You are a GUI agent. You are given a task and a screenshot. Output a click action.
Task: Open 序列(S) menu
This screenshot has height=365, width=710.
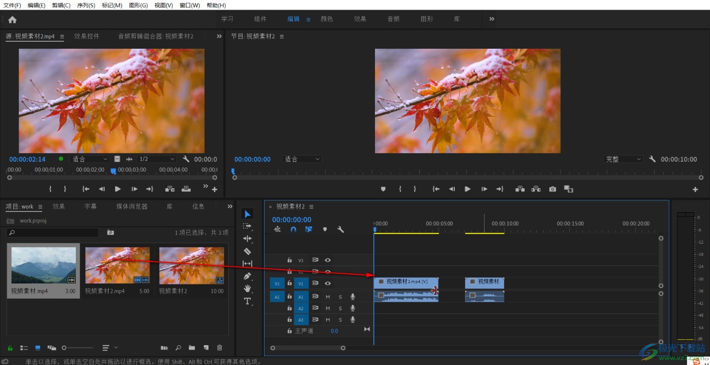[x=86, y=5]
